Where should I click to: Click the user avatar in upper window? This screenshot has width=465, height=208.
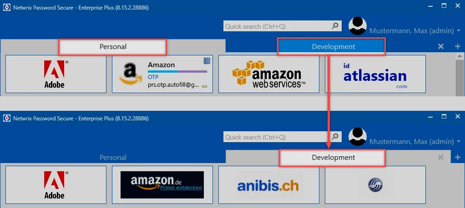point(357,26)
